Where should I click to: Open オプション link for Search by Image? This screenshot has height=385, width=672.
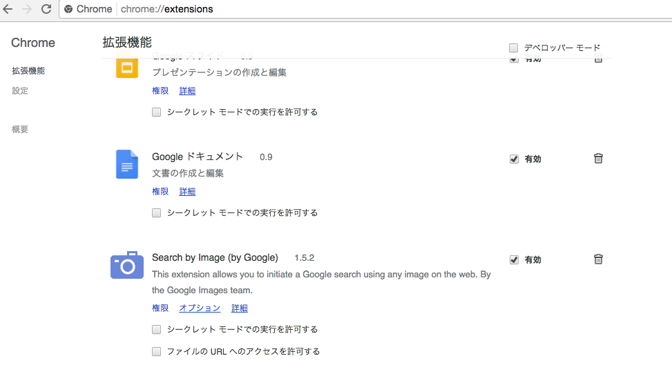click(200, 308)
